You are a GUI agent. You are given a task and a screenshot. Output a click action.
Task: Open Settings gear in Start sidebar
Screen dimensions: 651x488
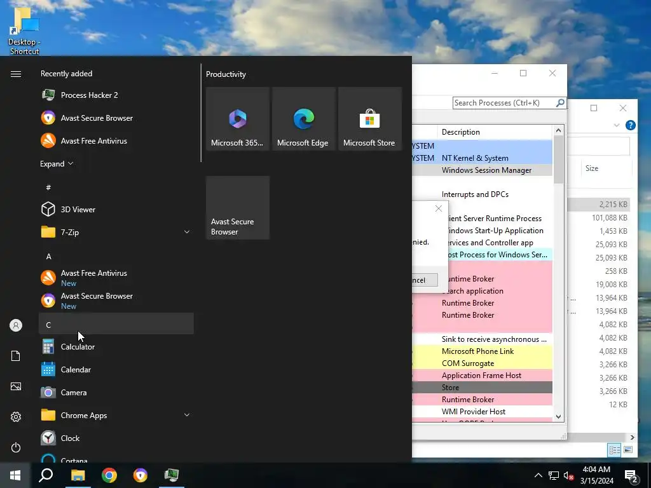(16, 417)
